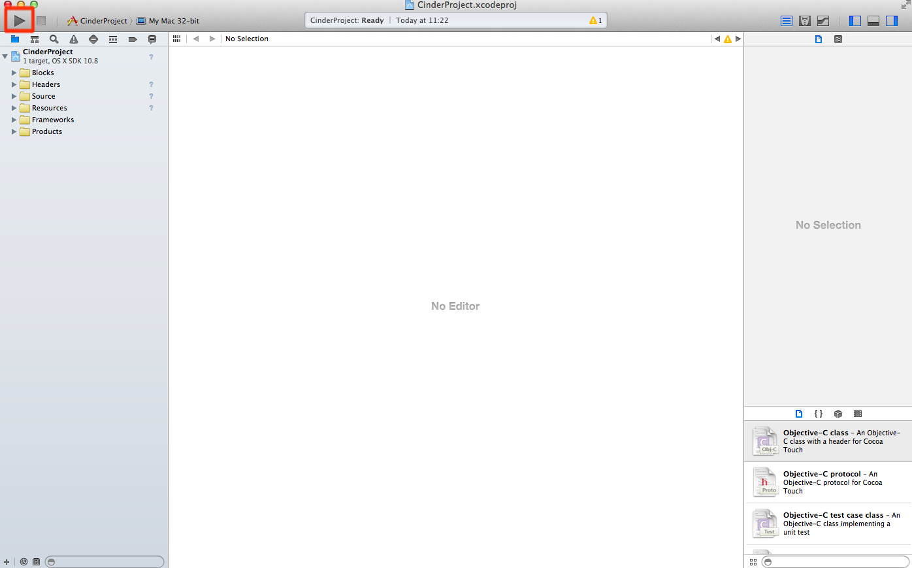Show the Symbol navigator

(x=35, y=39)
